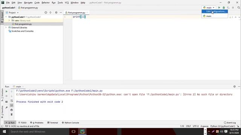The image size is (241, 135).
Task: Toggle read-only lock icon in status bar
Action: pyautogui.click(x=238, y=126)
